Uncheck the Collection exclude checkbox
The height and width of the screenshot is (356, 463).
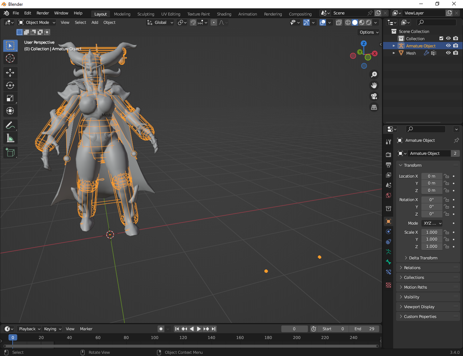(441, 39)
